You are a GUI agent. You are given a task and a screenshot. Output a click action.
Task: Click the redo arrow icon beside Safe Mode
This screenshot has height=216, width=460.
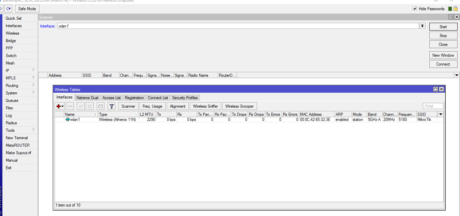(9, 9)
